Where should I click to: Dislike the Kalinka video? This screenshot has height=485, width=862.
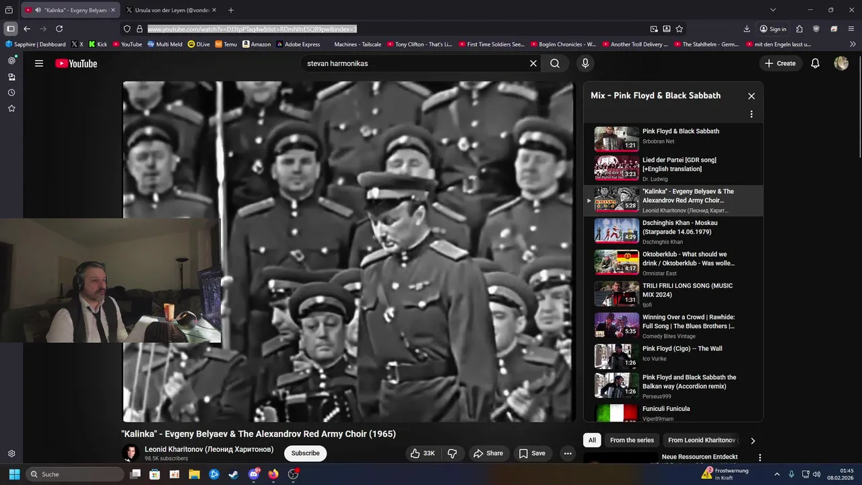click(453, 453)
